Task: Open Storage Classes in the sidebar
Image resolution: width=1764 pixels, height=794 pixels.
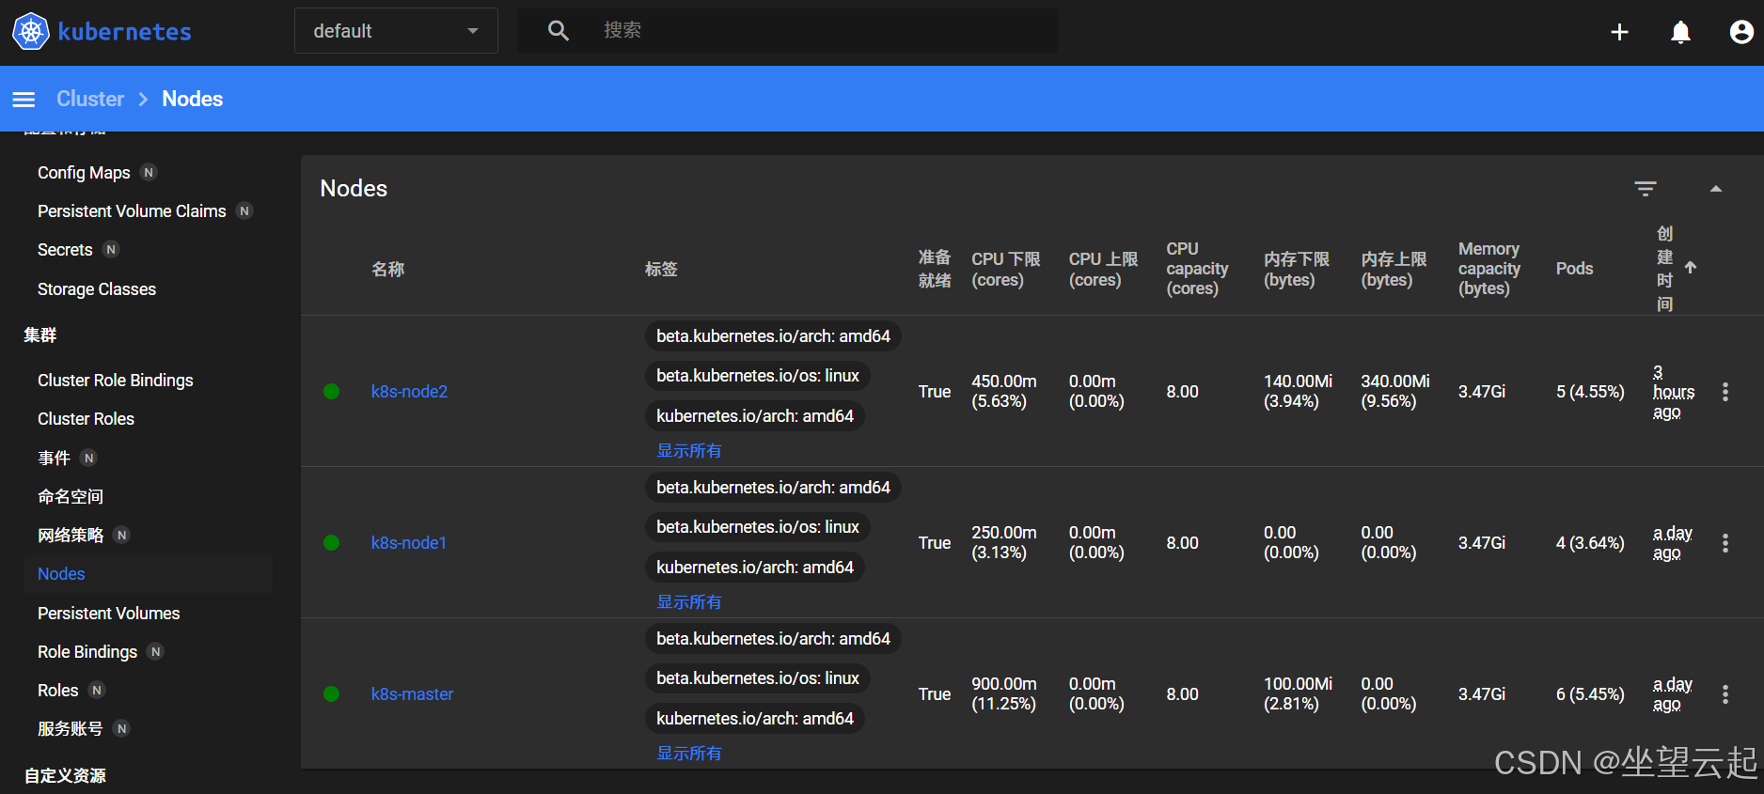Action: point(97,289)
